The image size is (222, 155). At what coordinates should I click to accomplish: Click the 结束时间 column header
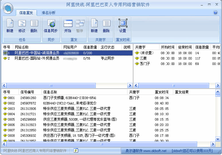point(185,47)
